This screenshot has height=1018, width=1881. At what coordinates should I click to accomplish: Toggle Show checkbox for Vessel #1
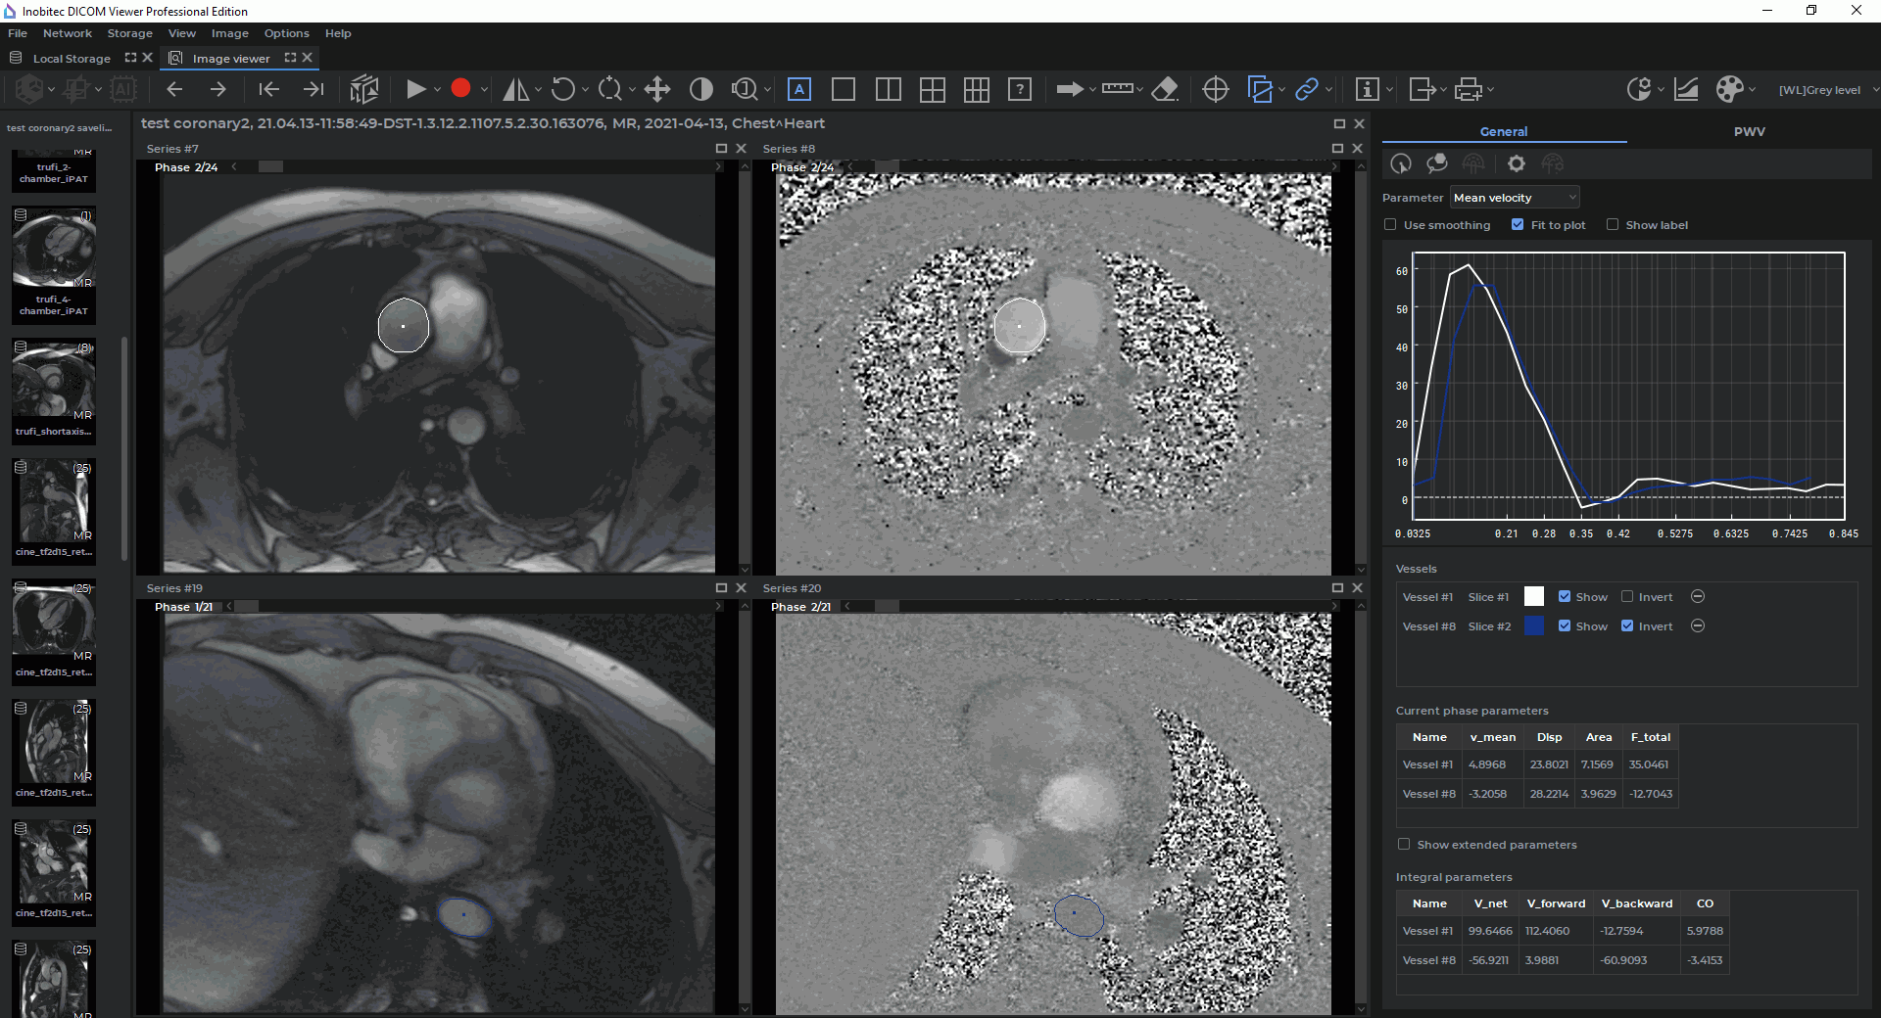[1565, 597]
